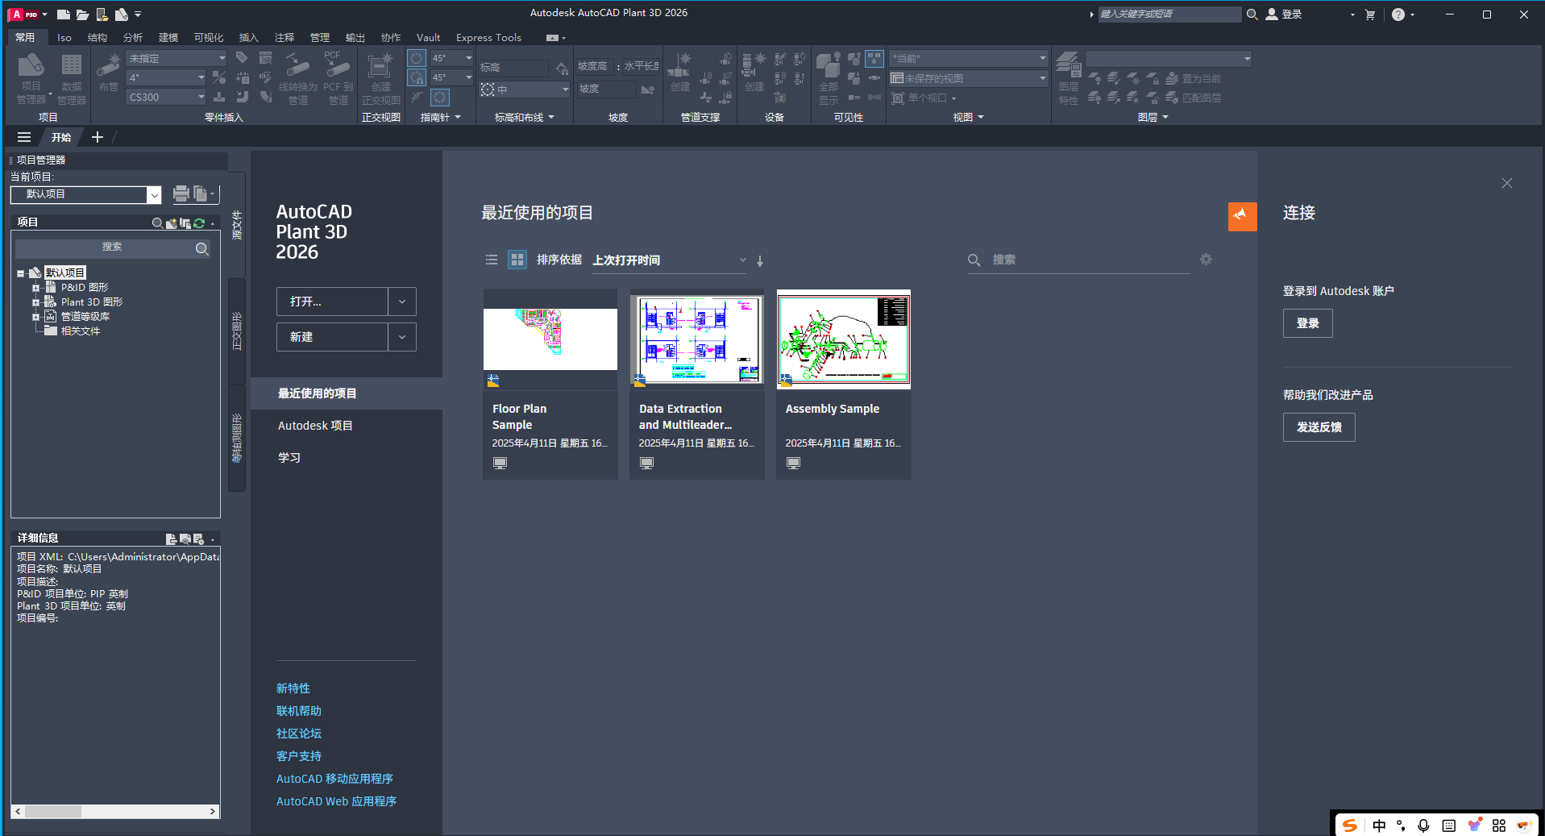Click the Project Manager ribbon icon
Viewport: 1545px width, 836px height.
point(31,77)
